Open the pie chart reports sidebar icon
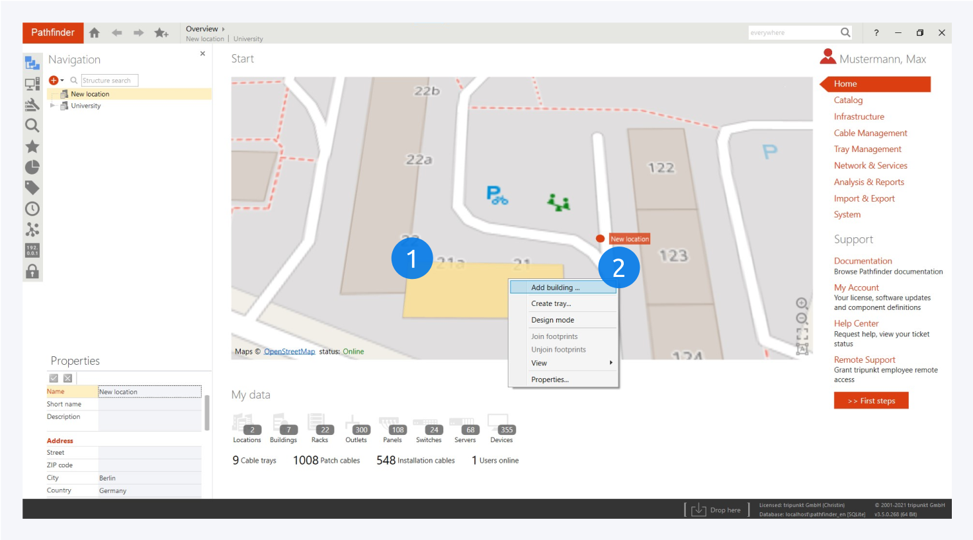Image resolution: width=973 pixels, height=540 pixels. click(x=32, y=167)
